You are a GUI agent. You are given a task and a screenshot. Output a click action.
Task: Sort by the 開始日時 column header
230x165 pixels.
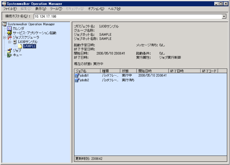coord(153,71)
